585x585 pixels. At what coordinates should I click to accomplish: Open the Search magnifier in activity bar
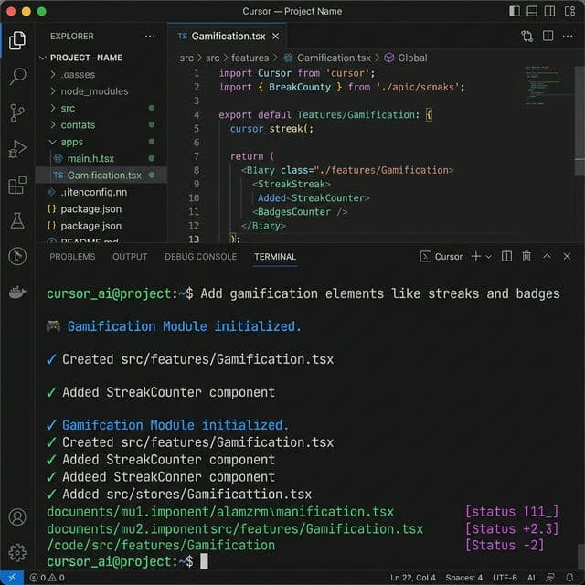(x=17, y=76)
